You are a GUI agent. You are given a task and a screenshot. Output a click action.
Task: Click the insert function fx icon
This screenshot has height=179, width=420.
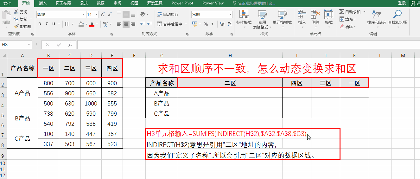click(70, 45)
